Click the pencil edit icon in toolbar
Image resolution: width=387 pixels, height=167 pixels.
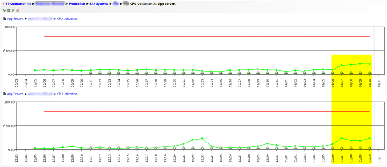point(13,10)
